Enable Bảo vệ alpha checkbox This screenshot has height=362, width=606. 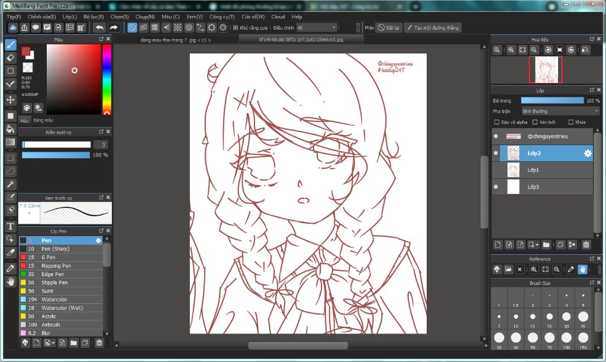(497, 122)
